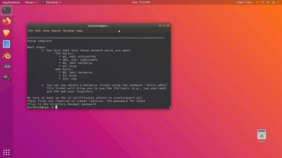The width and height of the screenshot is (282, 158).
Task: Open the Terminal menu in menubar
Action: tap(68, 31)
